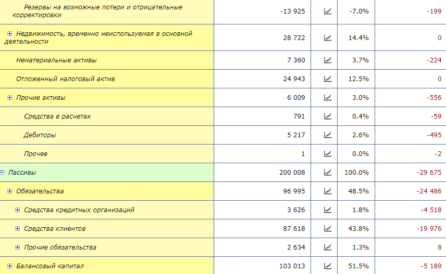Select the change value -24 486
Image resolution: width=446 pixels, height=274 pixels.
pos(429,191)
